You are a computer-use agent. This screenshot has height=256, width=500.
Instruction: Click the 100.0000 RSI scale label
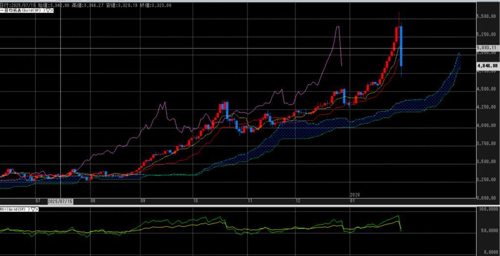point(487,209)
